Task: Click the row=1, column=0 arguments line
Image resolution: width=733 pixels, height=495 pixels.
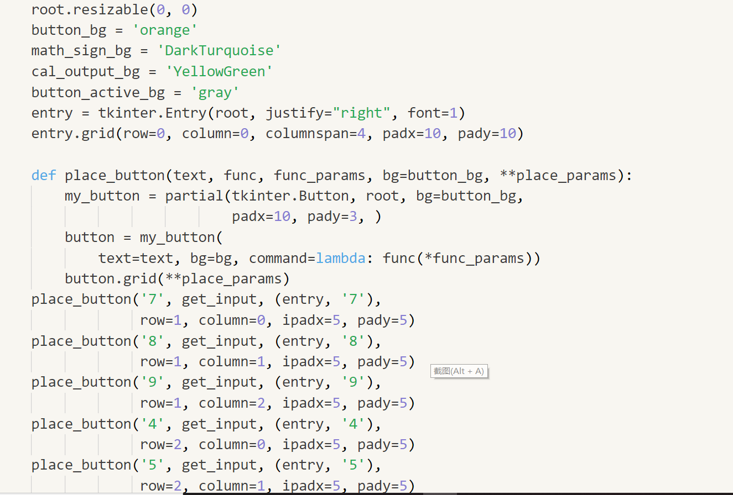Action: click(277, 320)
